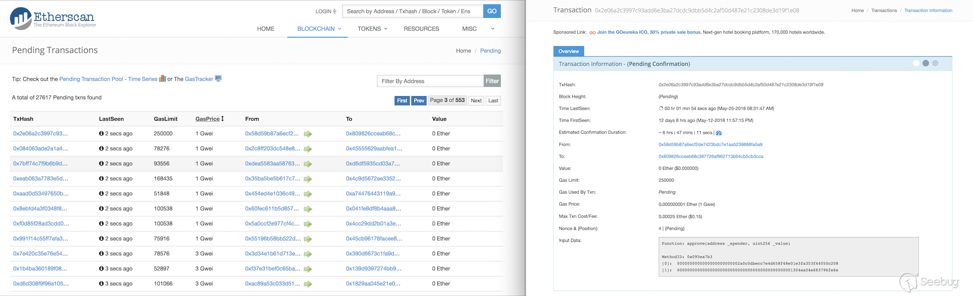The image size is (973, 296).
Task: Sort by the GasPrice column header
Action: pyautogui.click(x=207, y=119)
